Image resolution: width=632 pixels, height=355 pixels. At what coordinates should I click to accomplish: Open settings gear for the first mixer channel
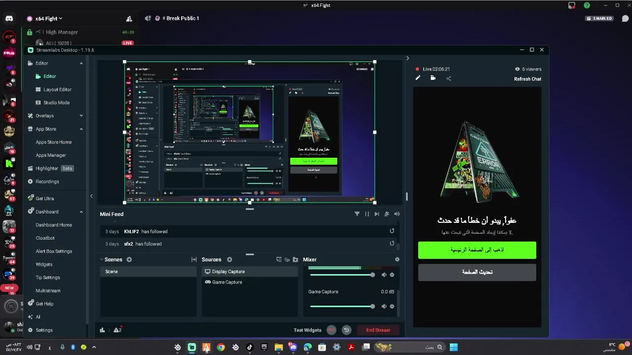[392, 275]
